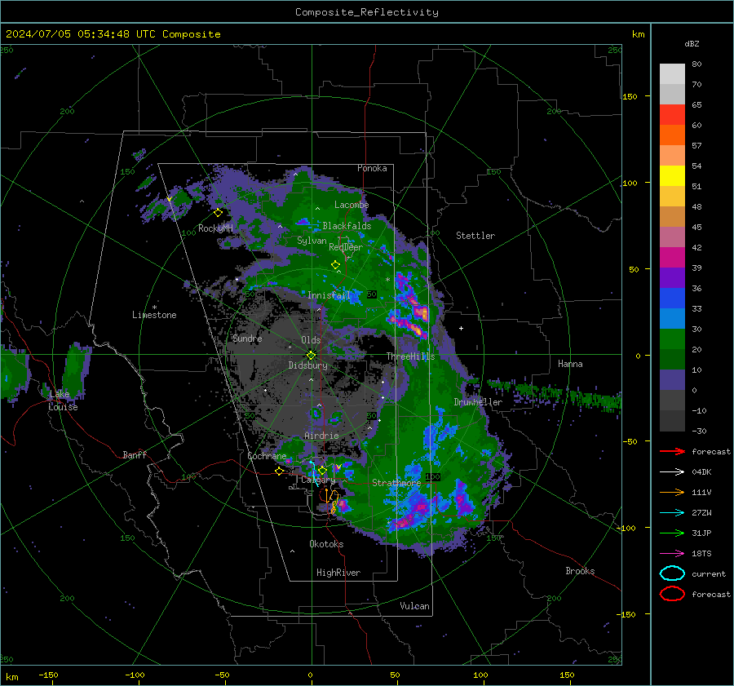This screenshot has width=734, height=686.
Task: Click the Okotoks label
Action: coord(326,544)
